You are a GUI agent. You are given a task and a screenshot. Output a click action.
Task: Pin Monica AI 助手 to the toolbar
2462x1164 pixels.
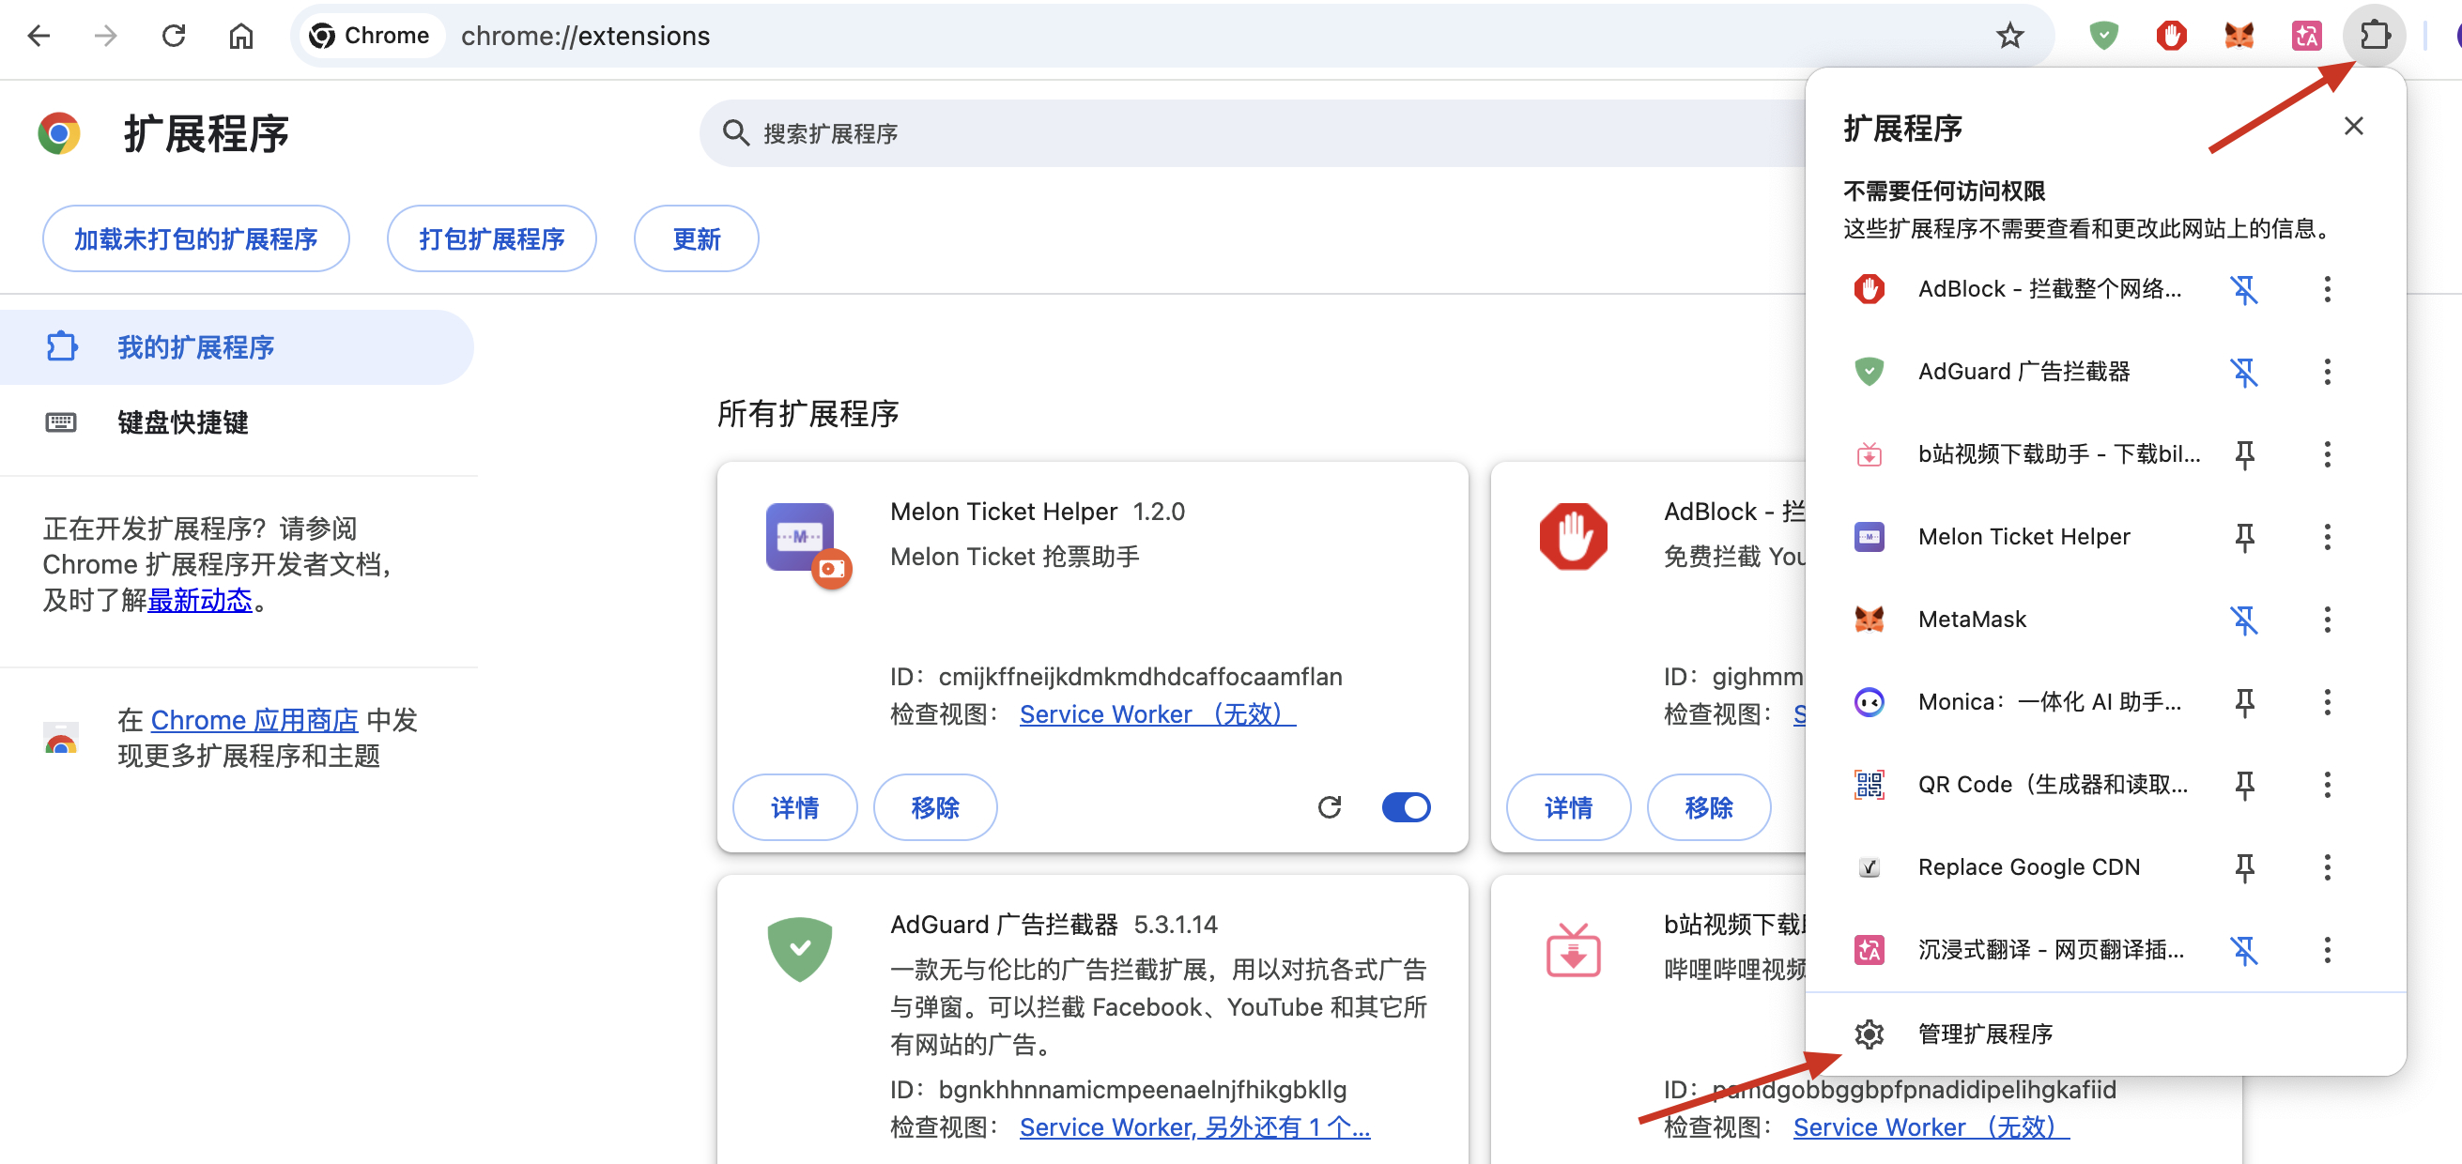pos(2244,701)
